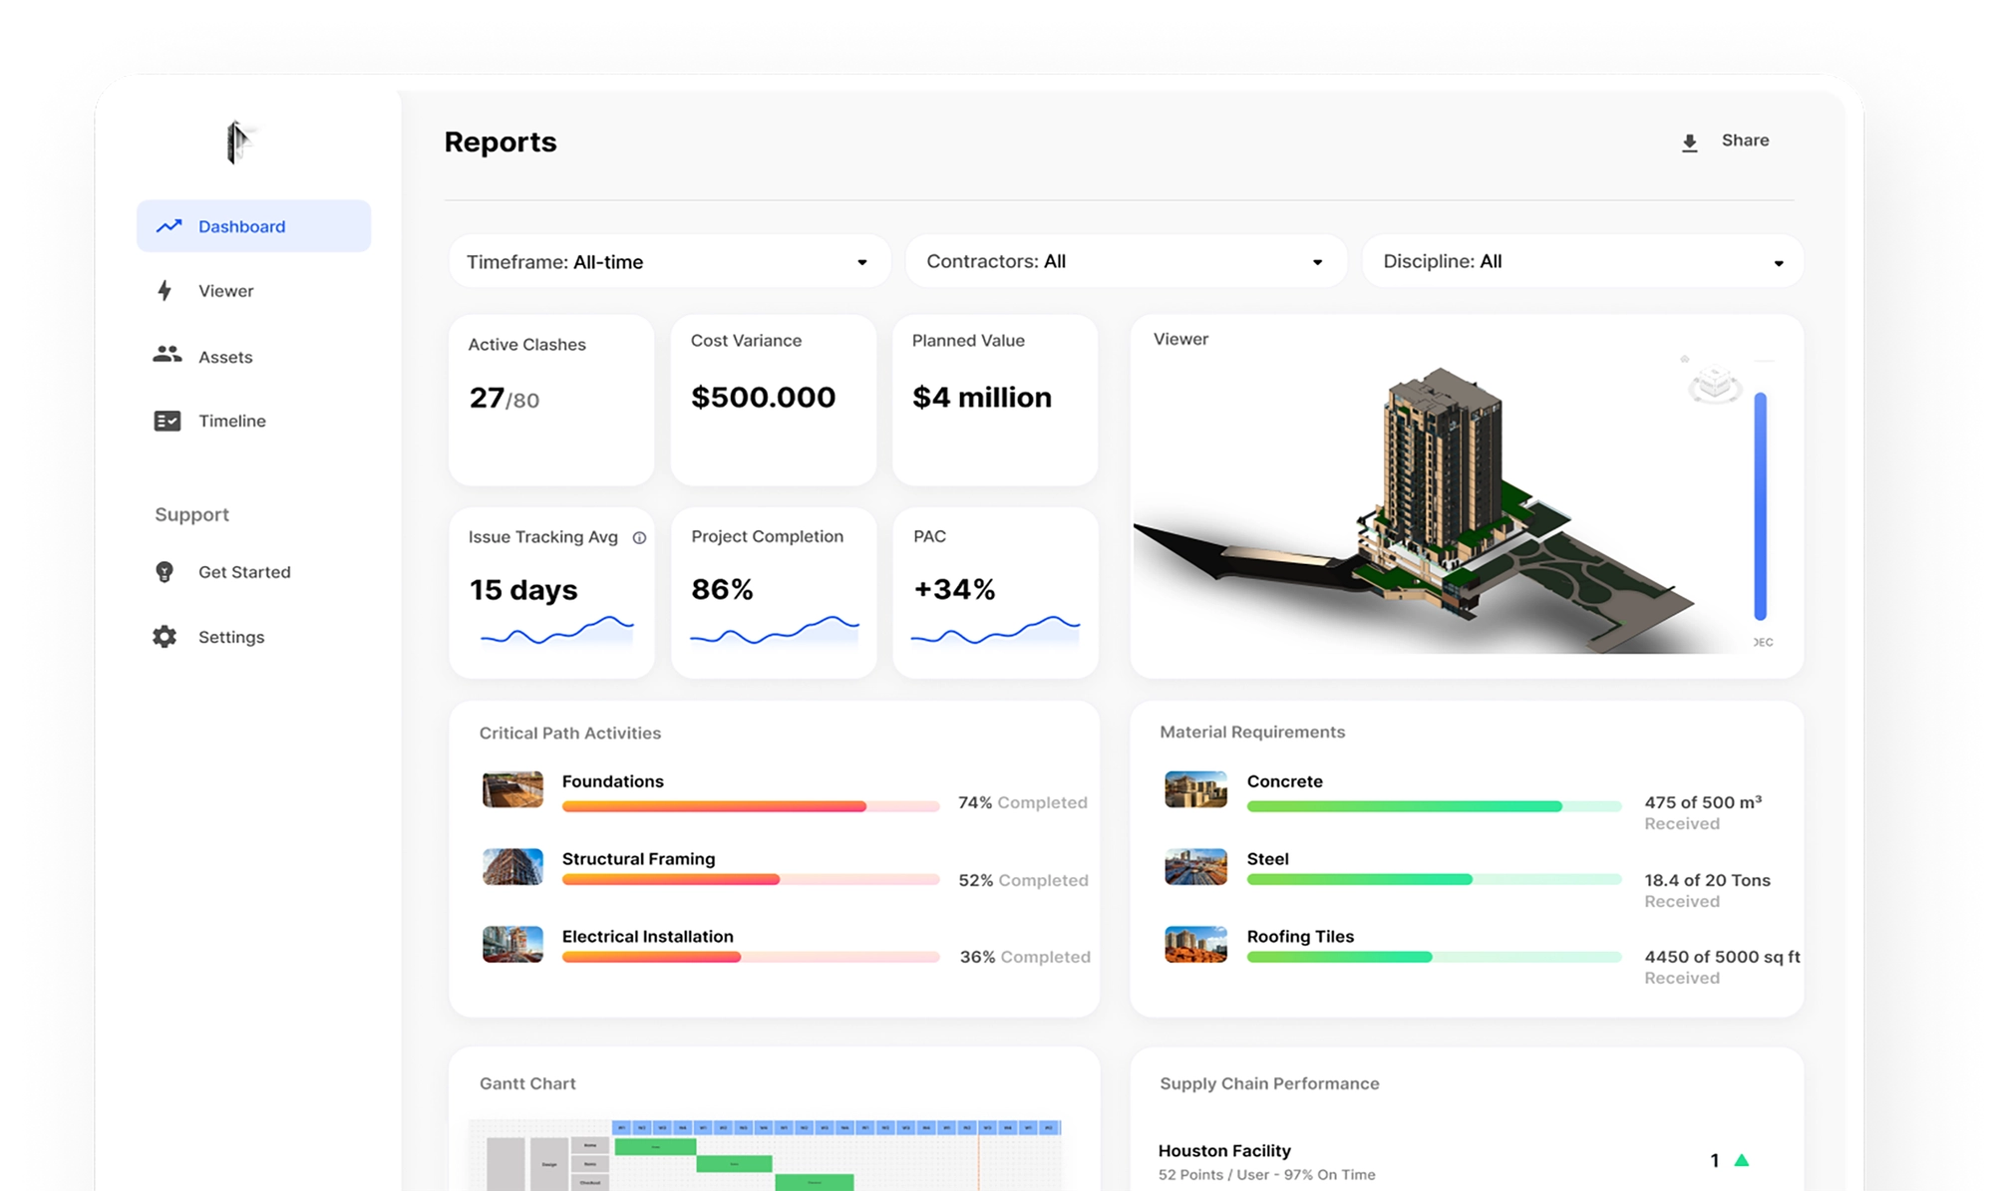
Task: Open the Discipline: All dropdown
Action: (x=1580, y=261)
